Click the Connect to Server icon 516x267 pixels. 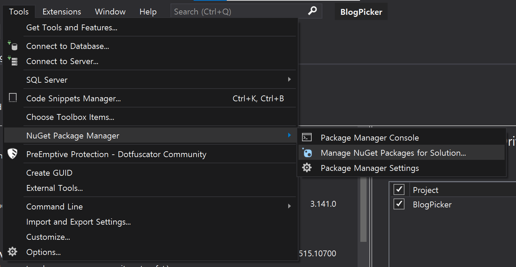(13, 61)
